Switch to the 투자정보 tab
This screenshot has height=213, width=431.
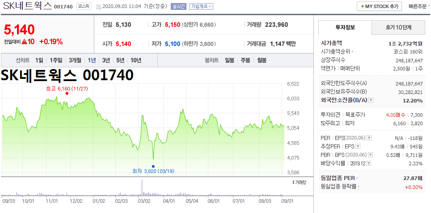(x=345, y=27)
